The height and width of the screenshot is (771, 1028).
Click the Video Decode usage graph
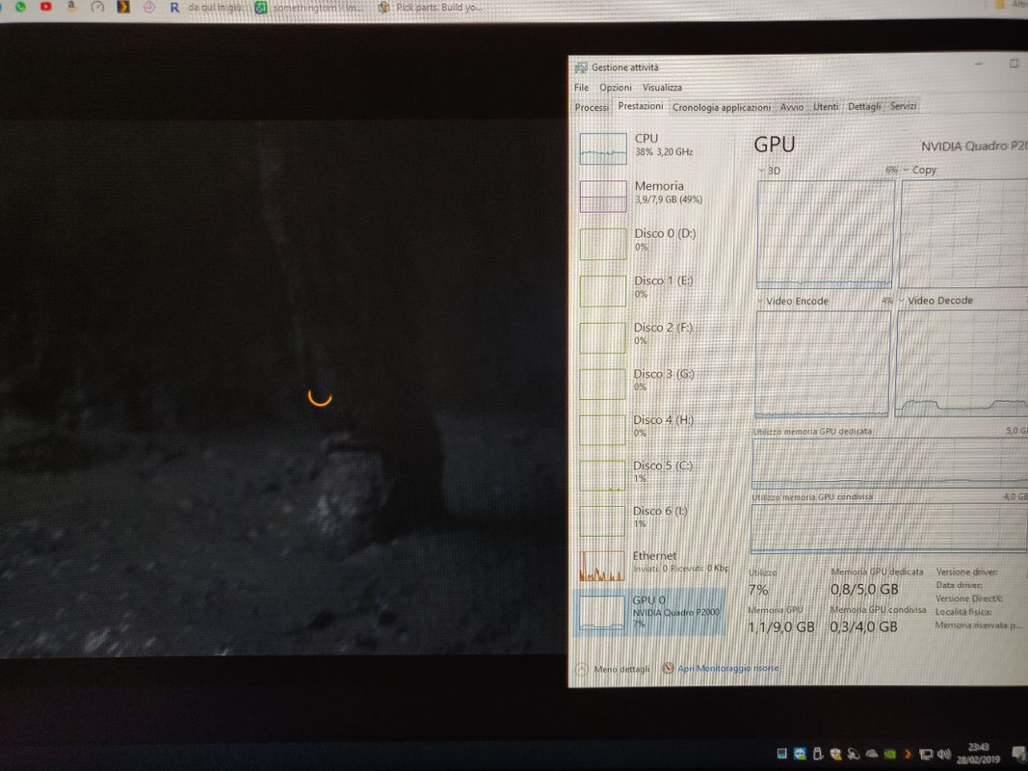pos(962,362)
